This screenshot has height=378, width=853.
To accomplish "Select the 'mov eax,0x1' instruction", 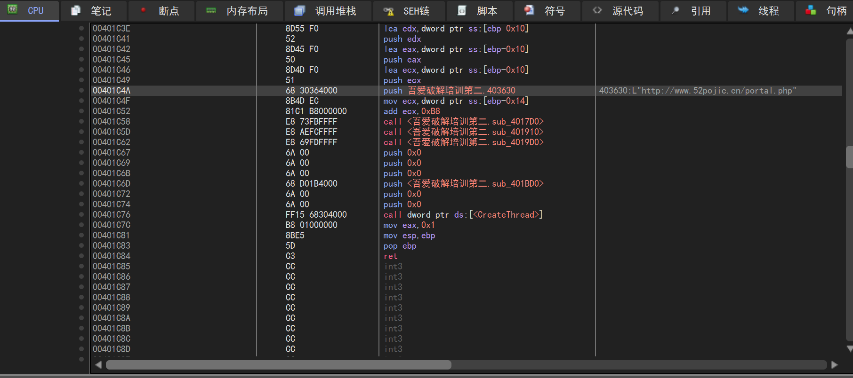I will click(409, 225).
